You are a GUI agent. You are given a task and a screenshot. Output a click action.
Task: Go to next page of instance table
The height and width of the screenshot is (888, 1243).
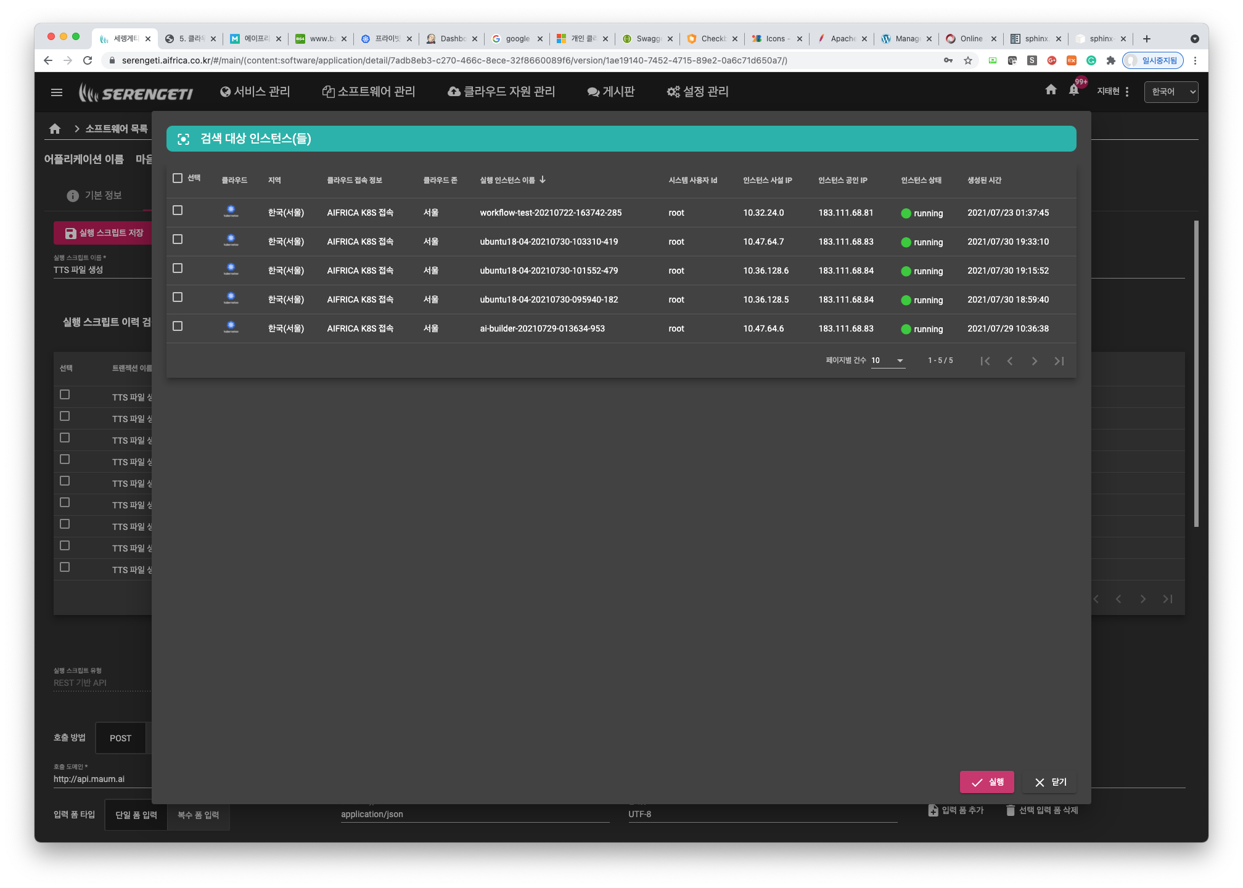(1035, 361)
